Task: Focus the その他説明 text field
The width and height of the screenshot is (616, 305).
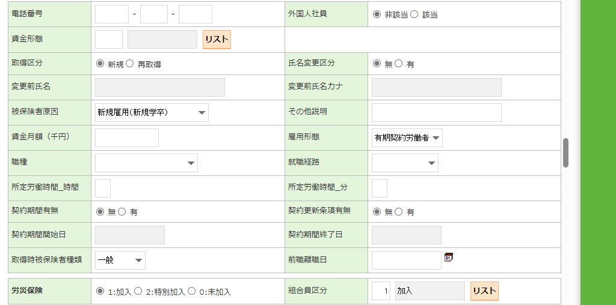Action: (436, 112)
